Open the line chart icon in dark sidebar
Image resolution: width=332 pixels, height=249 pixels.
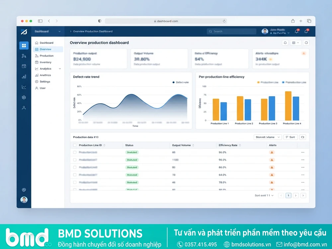click(24, 87)
